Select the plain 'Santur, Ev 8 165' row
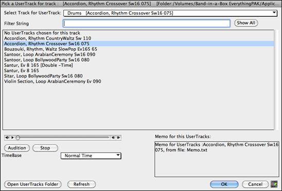 click(x=138, y=71)
